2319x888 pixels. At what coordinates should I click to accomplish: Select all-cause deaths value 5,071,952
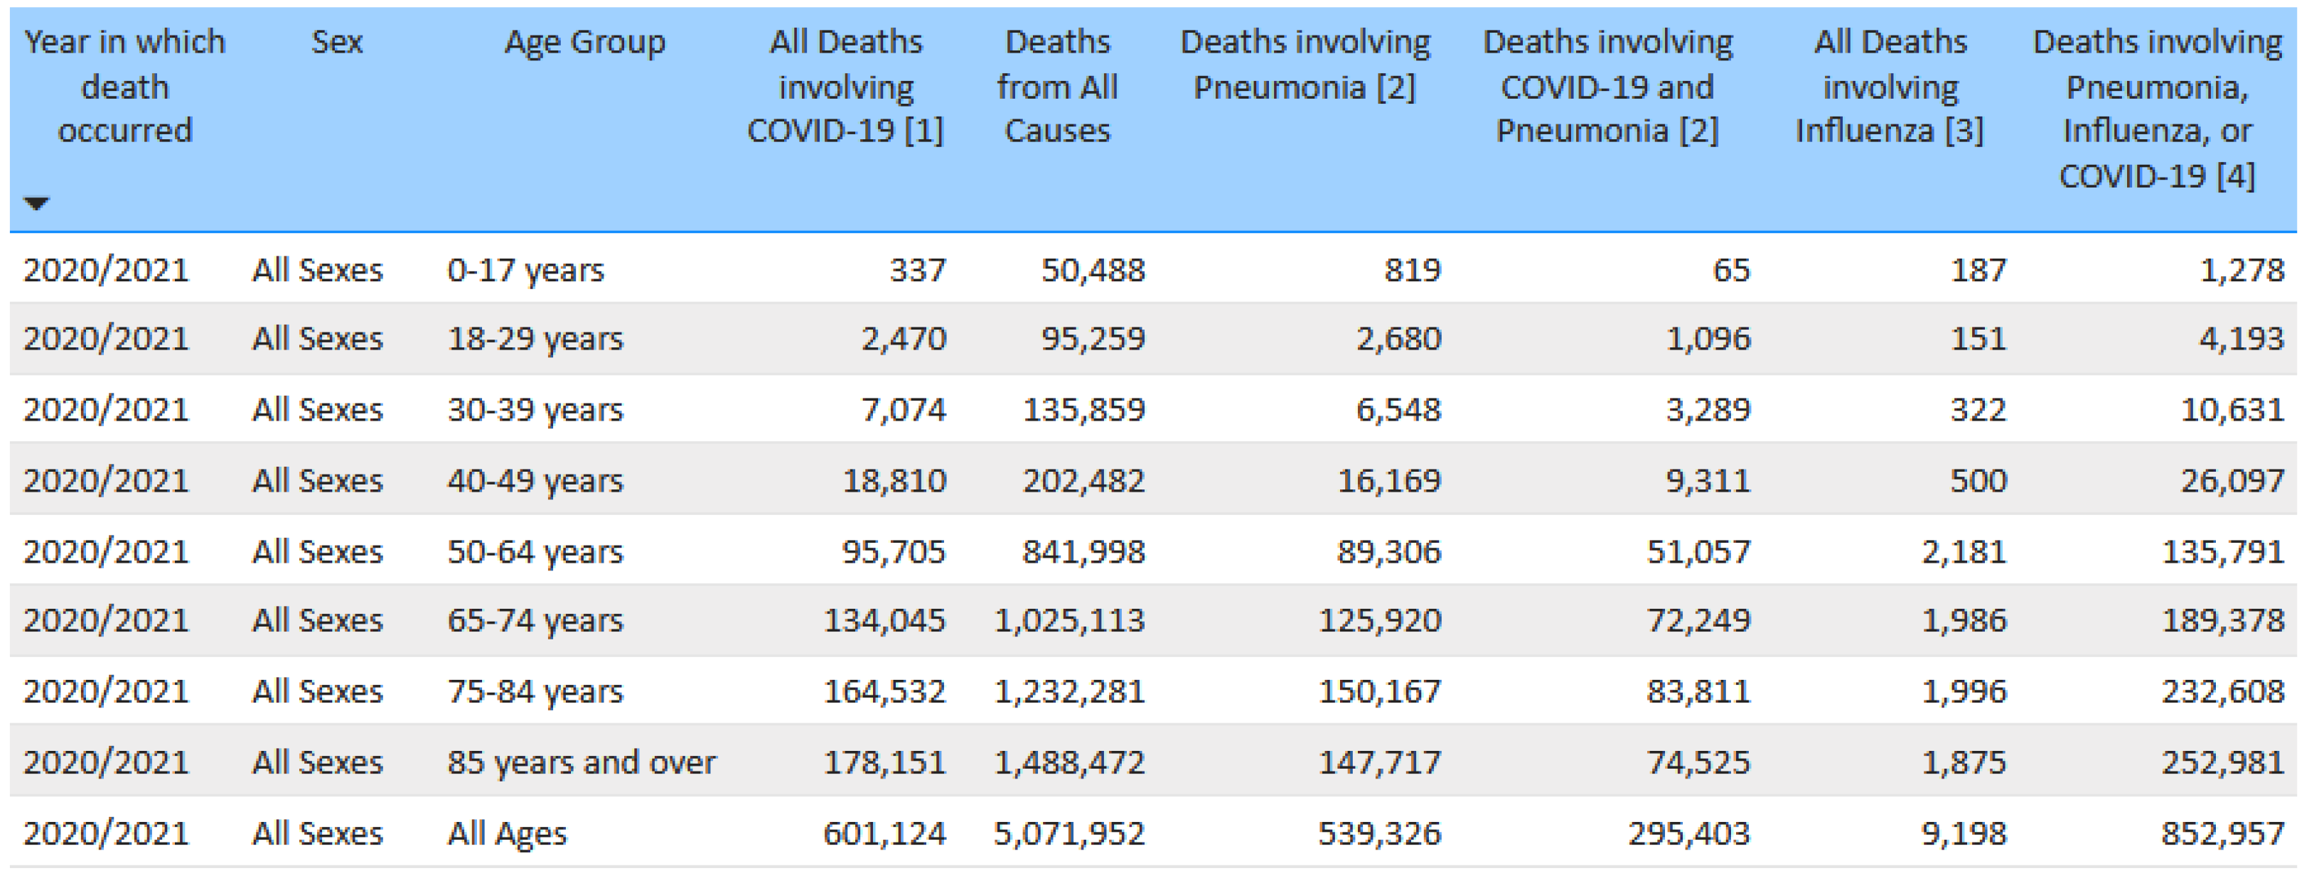[x=1069, y=834]
